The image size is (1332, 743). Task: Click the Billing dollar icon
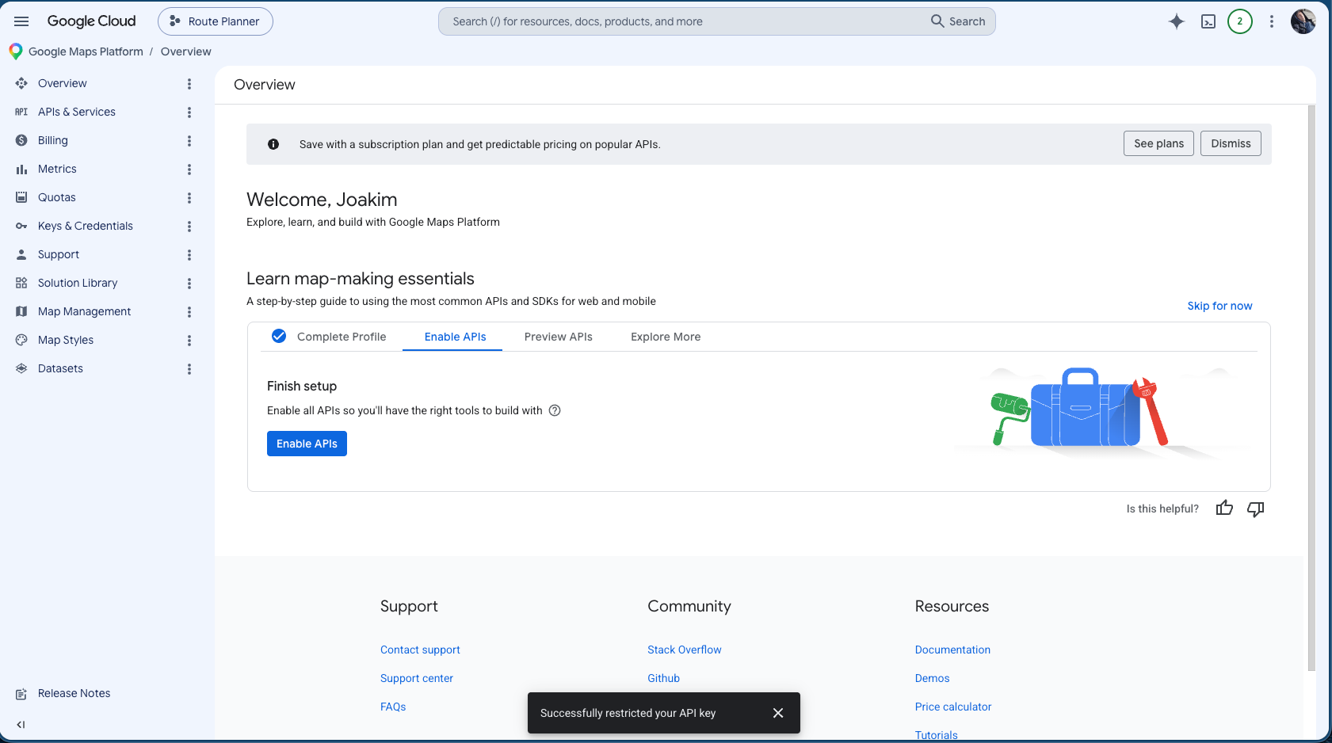tap(21, 140)
